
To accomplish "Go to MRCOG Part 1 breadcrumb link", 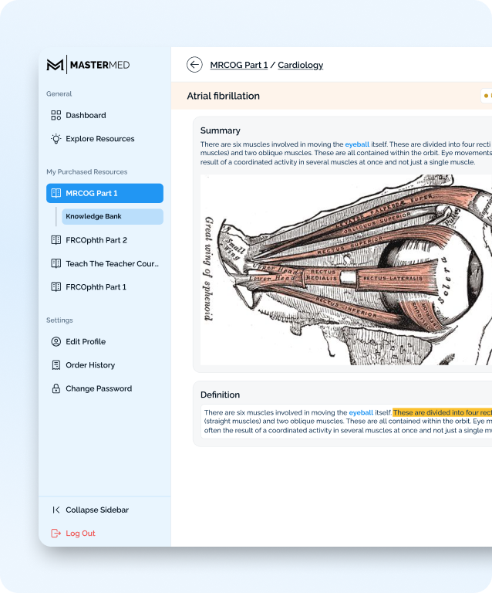I will [x=238, y=65].
